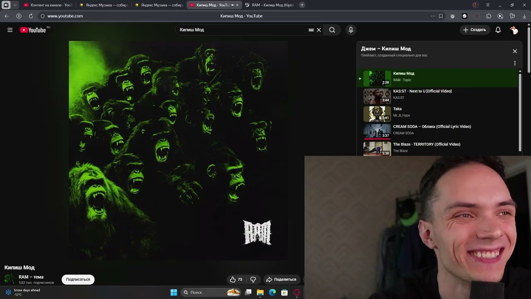
Task: Click the Windows taskbar Поиск search box
Action: tap(212, 292)
